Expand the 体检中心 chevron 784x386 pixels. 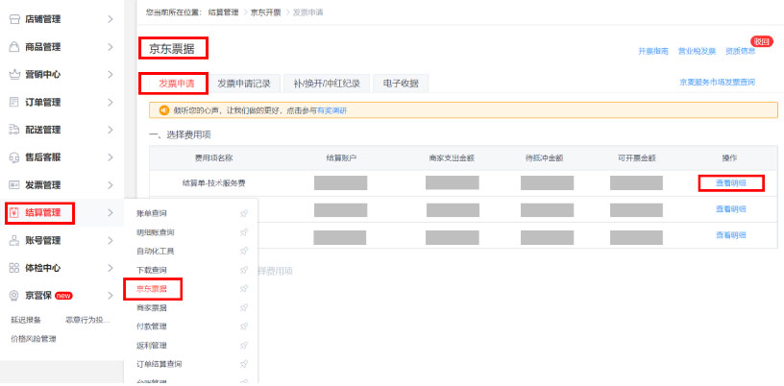point(110,268)
